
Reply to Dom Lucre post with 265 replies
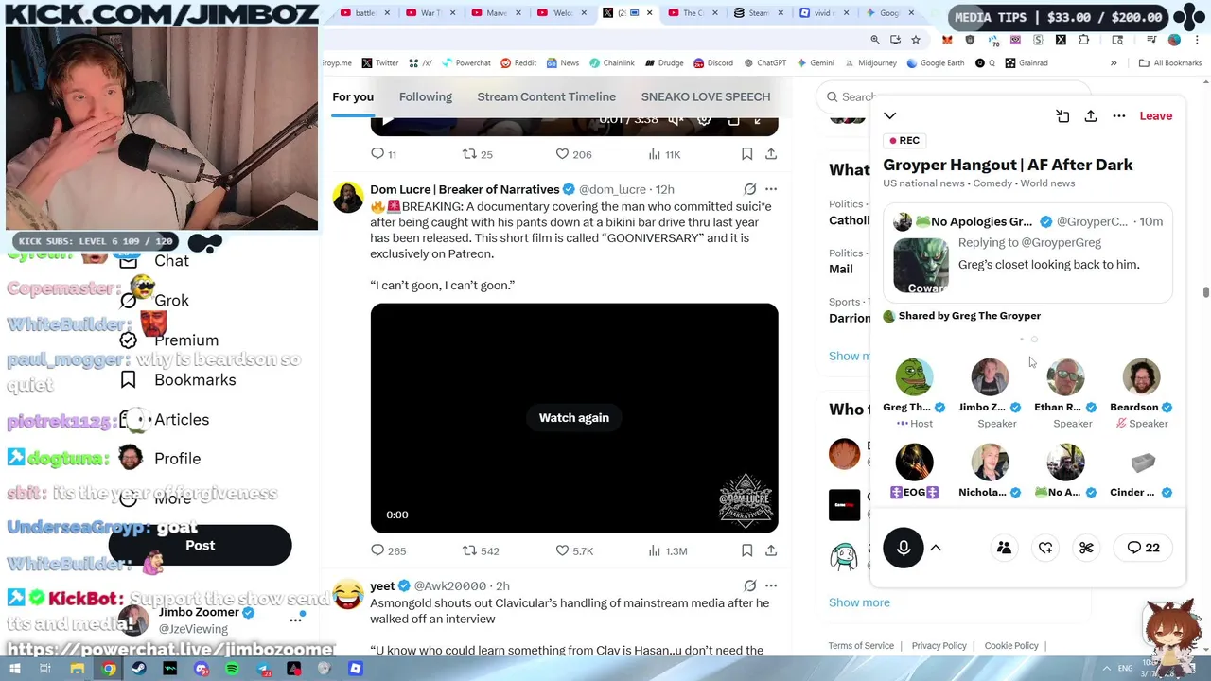click(388, 550)
